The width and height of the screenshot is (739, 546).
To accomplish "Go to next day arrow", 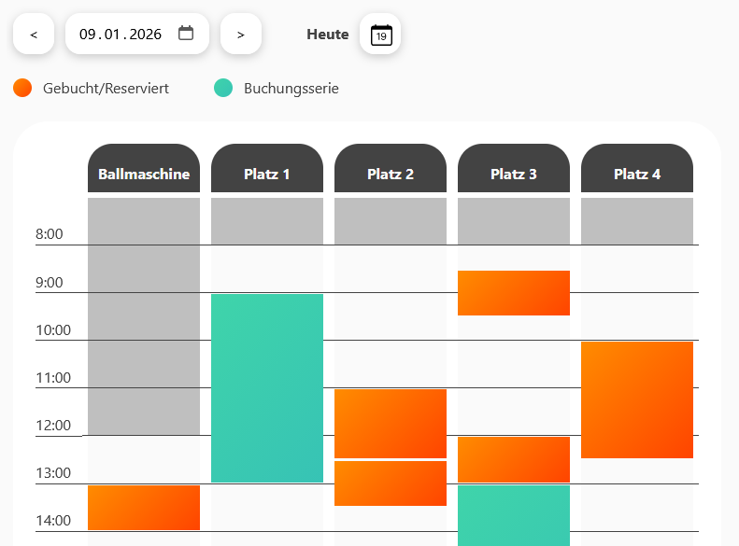I will click(241, 35).
